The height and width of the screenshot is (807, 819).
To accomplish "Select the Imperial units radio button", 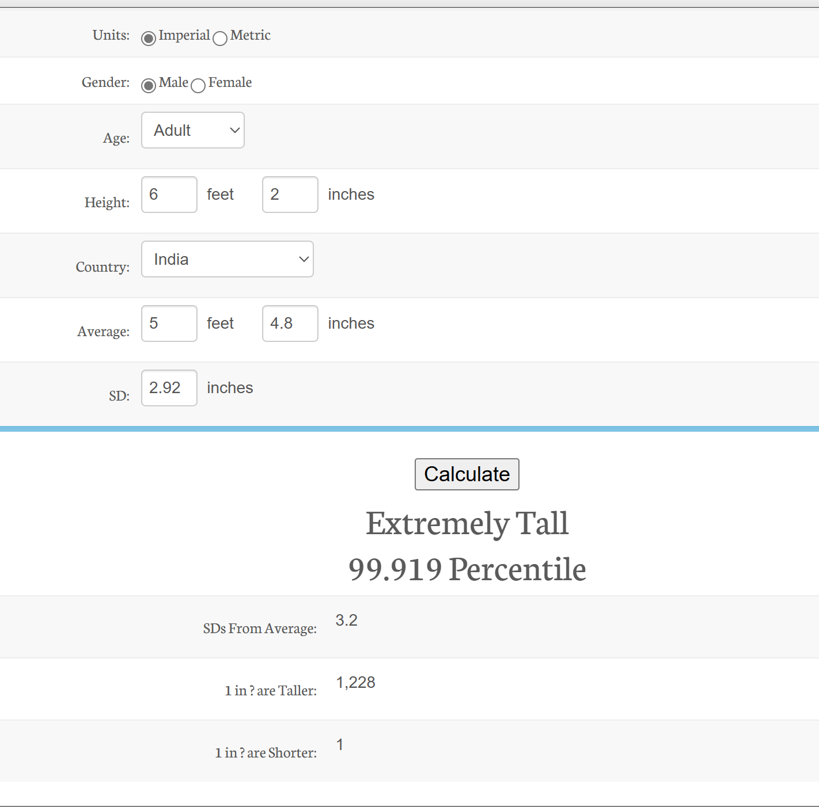I will (149, 38).
